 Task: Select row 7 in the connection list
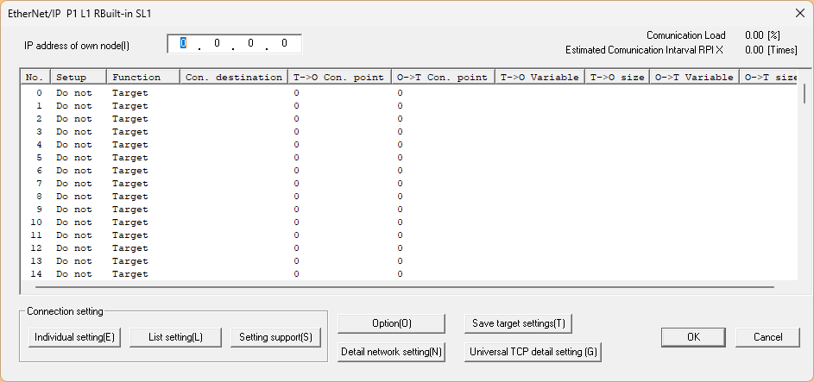pos(39,184)
